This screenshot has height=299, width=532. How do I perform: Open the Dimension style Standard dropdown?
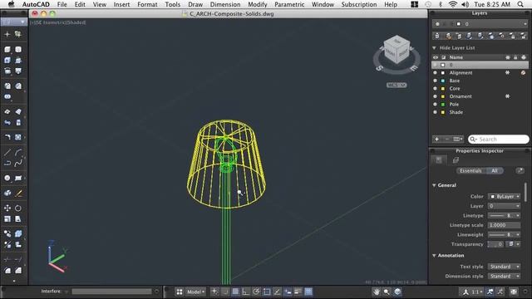pos(505,277)
